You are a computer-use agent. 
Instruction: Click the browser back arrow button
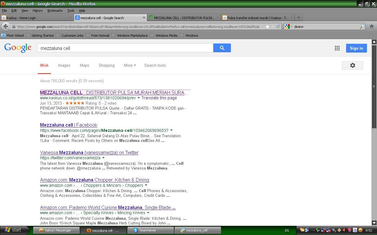pyautogui.click(x=6, y=26)
